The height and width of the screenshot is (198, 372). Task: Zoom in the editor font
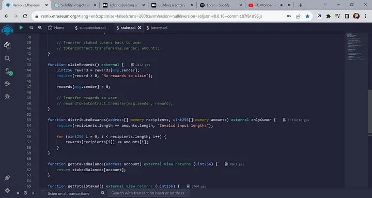point(40,27)
